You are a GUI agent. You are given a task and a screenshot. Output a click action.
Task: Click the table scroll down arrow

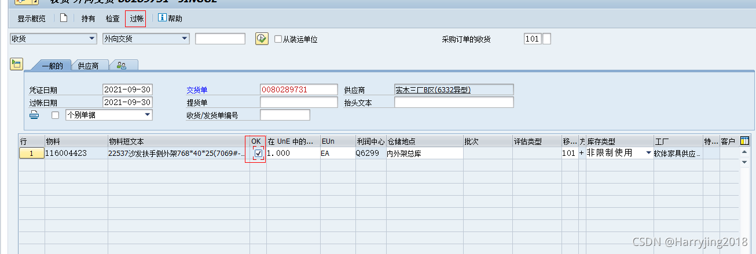pos(745,162)
